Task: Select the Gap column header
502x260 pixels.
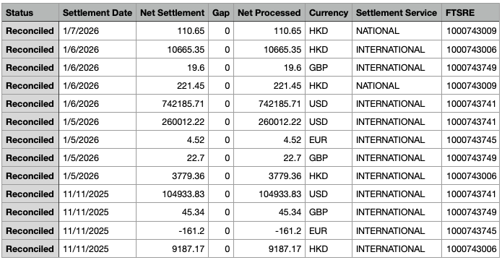Action: tap(221, 13)
